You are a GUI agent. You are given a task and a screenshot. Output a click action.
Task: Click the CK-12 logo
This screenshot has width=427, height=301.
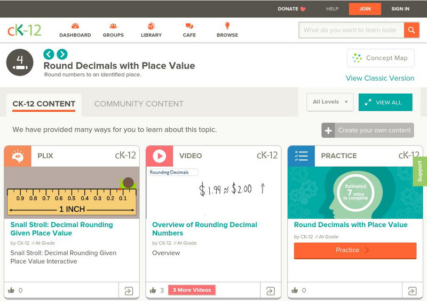pos(24,30)
